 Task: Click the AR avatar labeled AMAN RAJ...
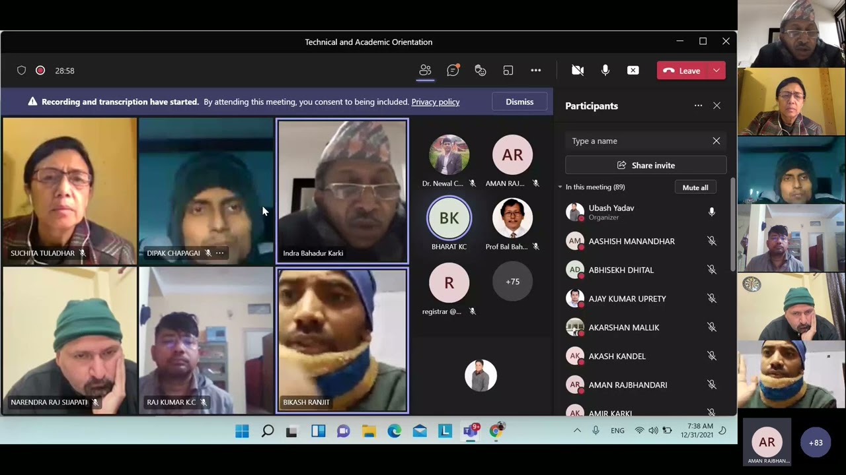point(512,156)
